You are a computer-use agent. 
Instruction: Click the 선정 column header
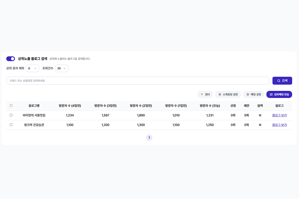pos(233,106)
